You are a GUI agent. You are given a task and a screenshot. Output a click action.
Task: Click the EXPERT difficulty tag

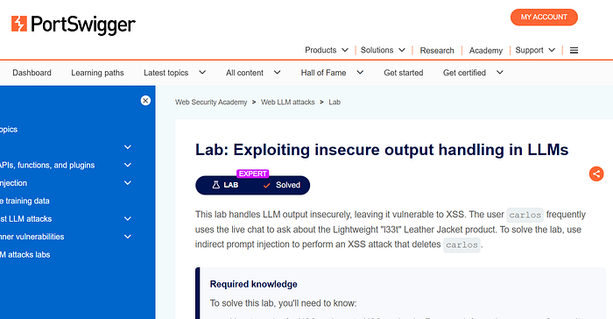252,174
